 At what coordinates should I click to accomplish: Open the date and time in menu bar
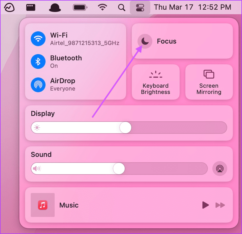pos(193,7)
